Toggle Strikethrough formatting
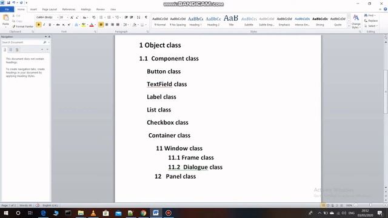The width and height of the screenshot is (388, 218). (x=58, y=25)
